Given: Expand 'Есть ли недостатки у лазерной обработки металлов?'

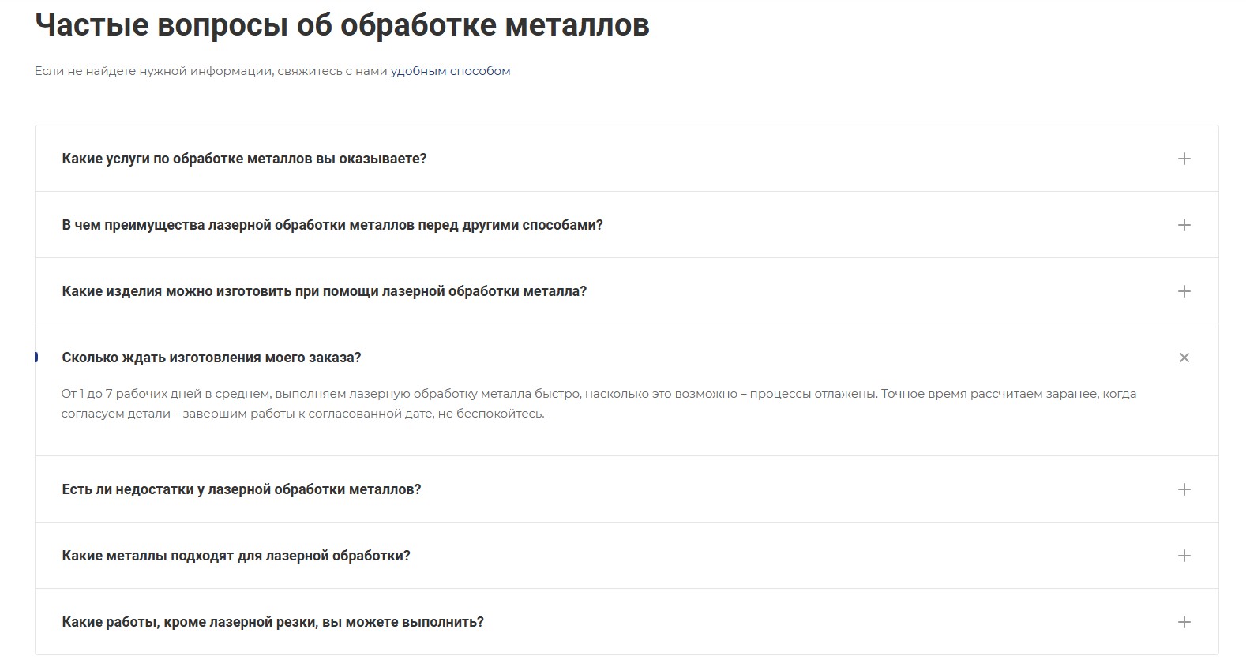Looking at the screenshot, I should tap(242, 489).
